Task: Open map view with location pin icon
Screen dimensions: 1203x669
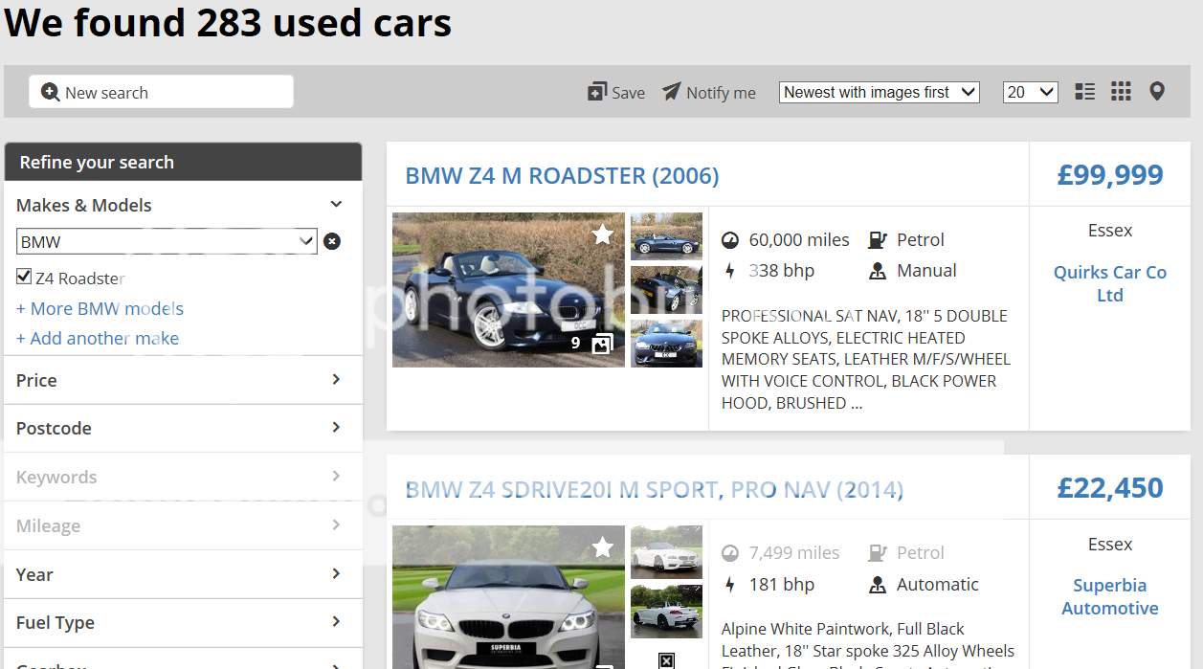Action: tap(1157, 92)
